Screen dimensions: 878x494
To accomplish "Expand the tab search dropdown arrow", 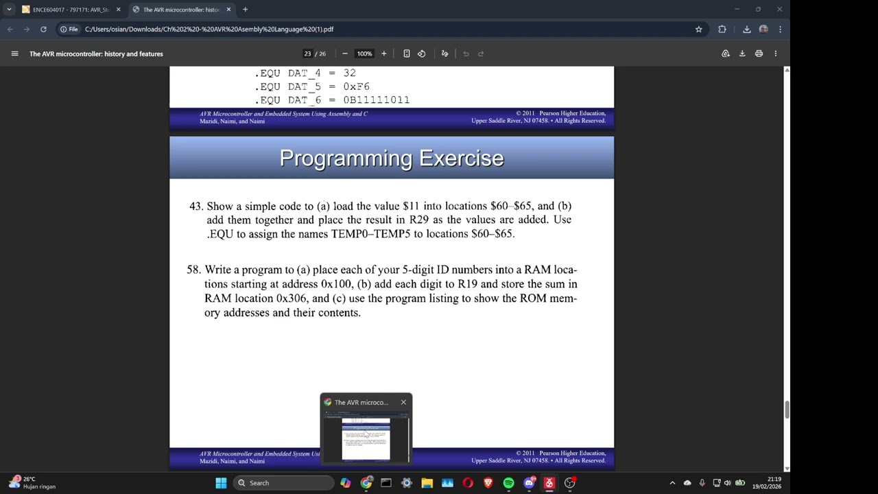I will pyautogui.click(x=9, y=10).
